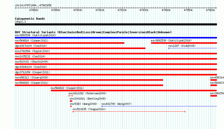Click the nsv564822 (Cooper2011) label
The height and width of the screenshot is (129, 224).
[x=67, y=88]
